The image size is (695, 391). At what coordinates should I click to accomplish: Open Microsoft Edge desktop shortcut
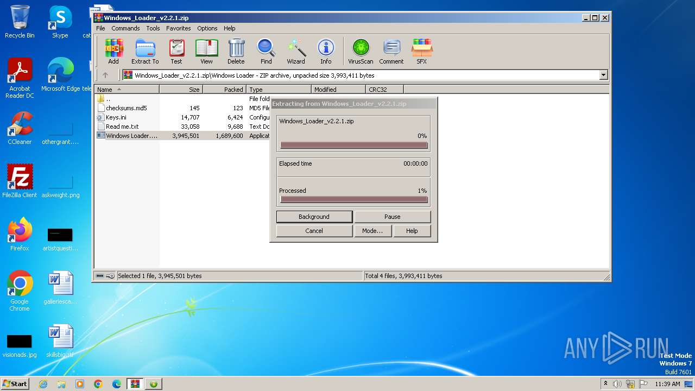60,75
